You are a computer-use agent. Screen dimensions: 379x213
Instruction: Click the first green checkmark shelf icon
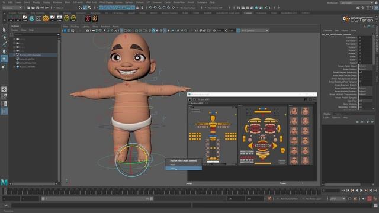tap(66, 18)
